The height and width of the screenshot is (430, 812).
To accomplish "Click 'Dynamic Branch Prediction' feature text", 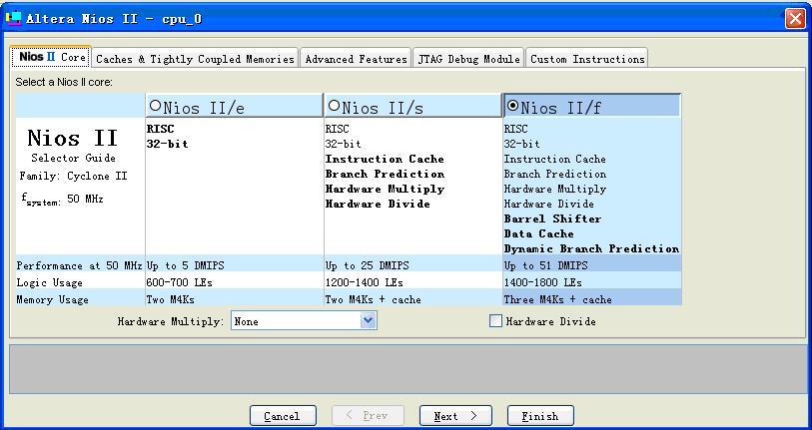I will tap(591, 248).
